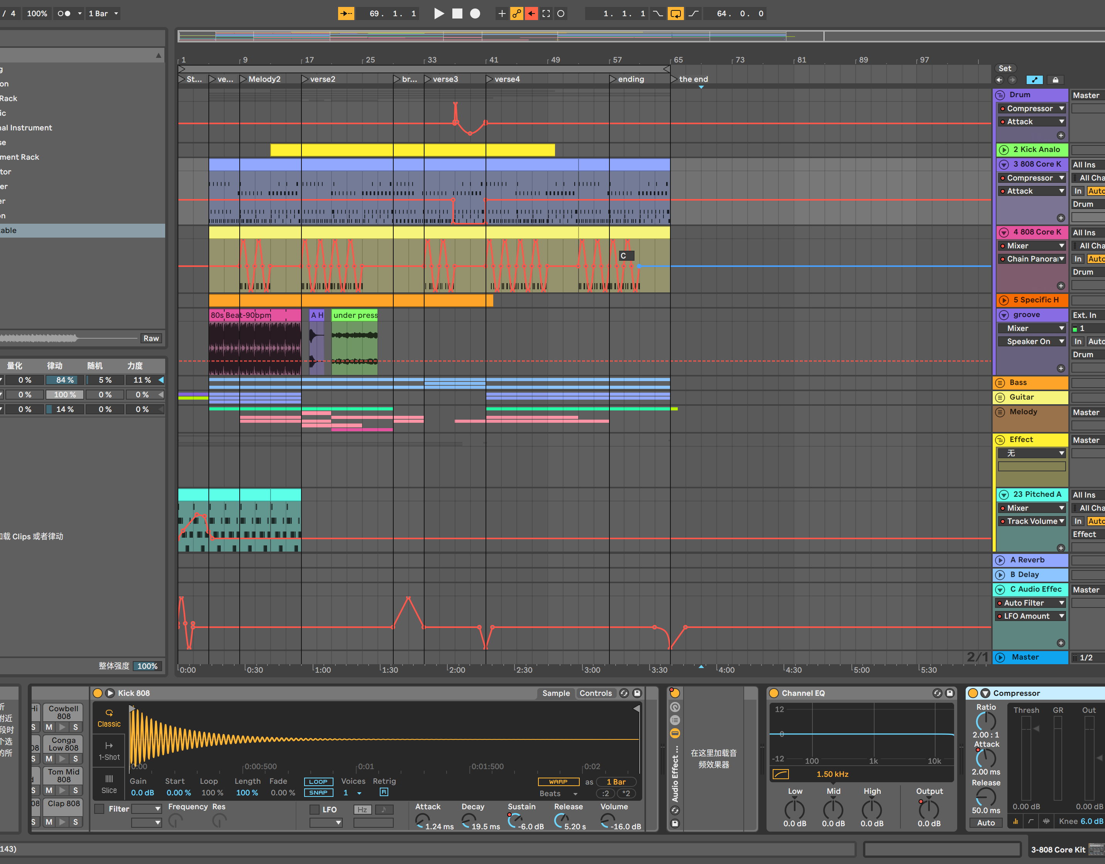Toggle the Arrangement Loop switch
This screenshot has width=1105, height=864.
click(675, 13)
